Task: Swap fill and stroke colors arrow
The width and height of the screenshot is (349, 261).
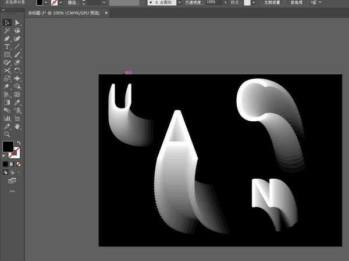Action: click(18, 143)
